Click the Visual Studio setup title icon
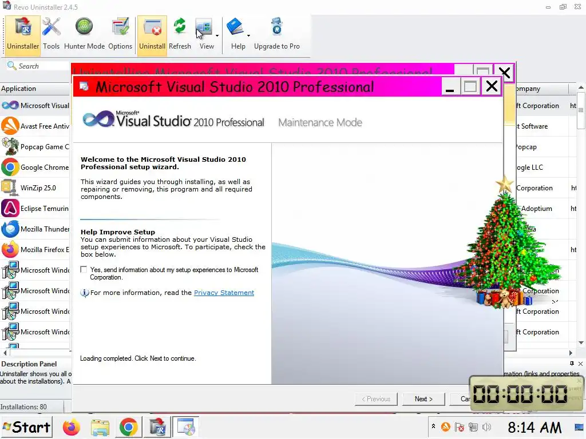 coord(85,87)
